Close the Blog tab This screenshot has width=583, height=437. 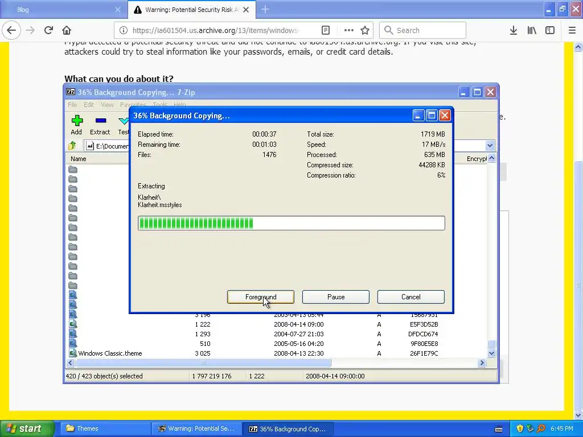point(117,10)
